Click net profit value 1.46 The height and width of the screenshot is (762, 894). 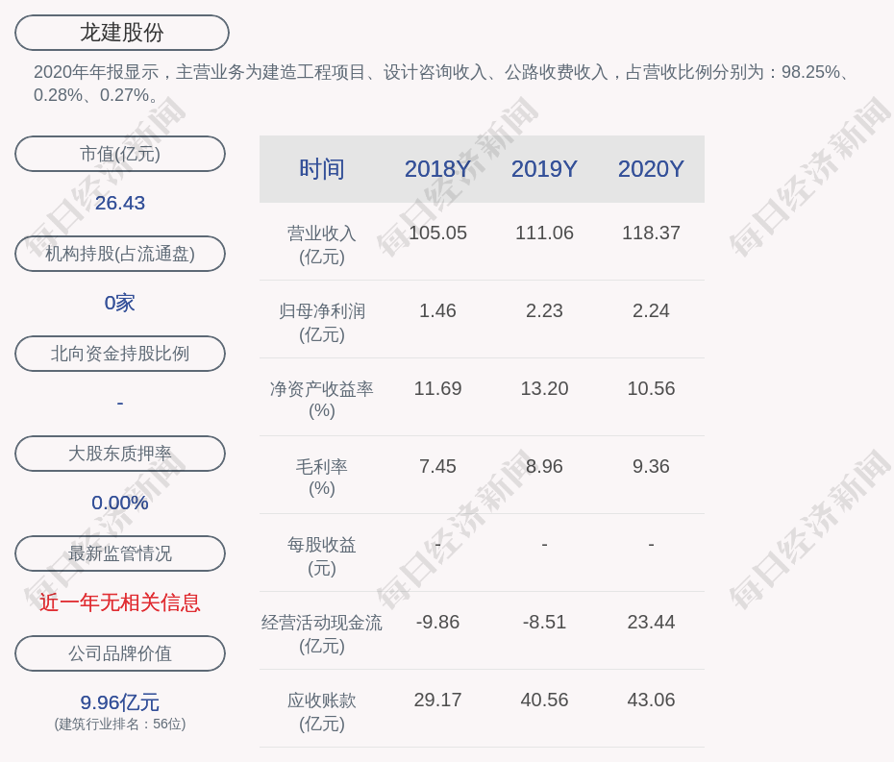click(x=437, y=310)
